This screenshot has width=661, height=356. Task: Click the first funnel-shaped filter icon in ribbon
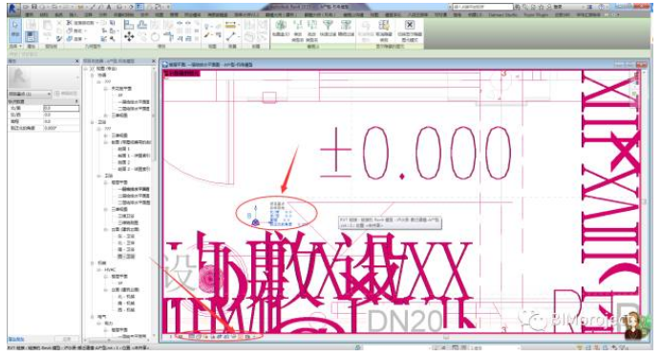point(328,25)
